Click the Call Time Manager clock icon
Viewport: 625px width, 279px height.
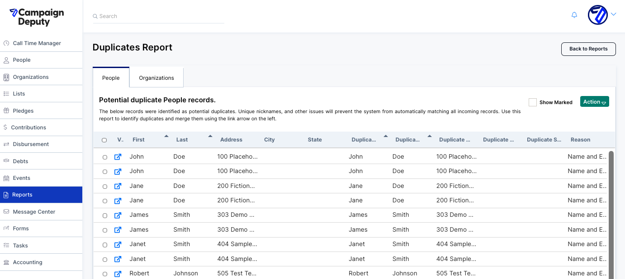6,43
